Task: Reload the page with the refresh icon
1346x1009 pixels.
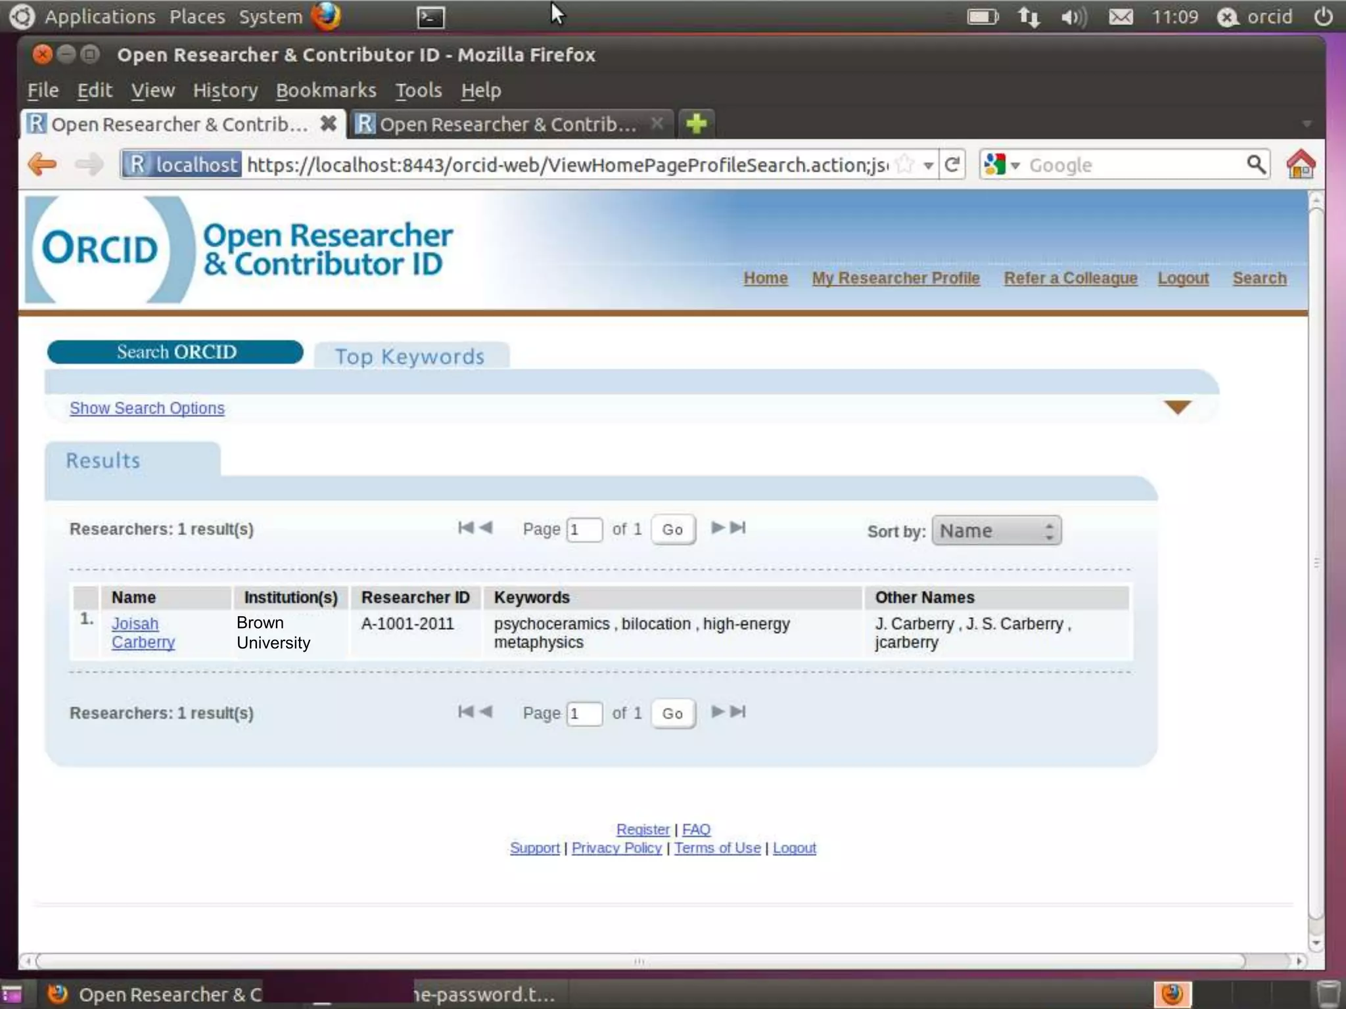Action: 952,164
